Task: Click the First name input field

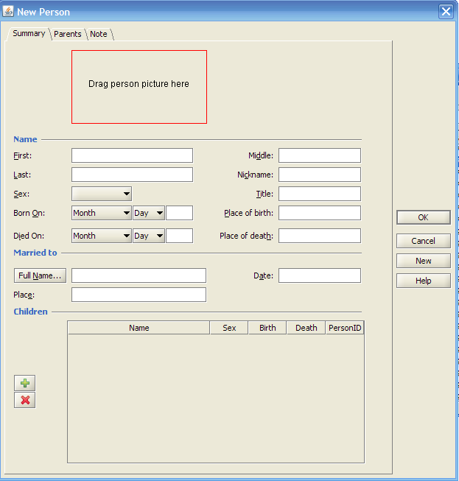Action: (132, 155)
